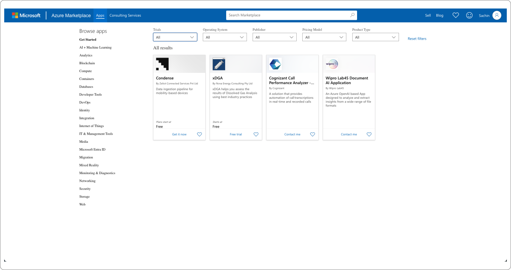This screenshot has width=511, height=270.
Task: Select the DevOps category
Action: 85,103
